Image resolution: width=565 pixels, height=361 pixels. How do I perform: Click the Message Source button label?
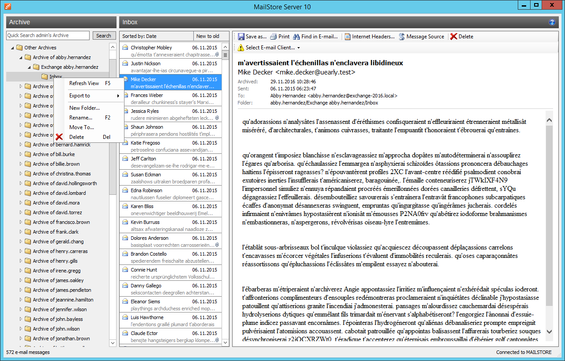(x=426, y=37)
